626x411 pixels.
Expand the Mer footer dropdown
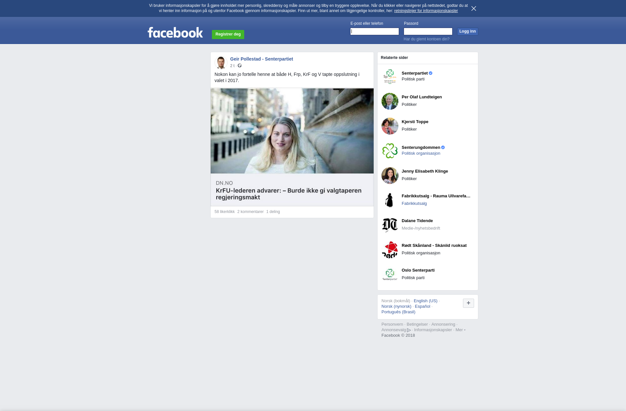coord(460,330)
